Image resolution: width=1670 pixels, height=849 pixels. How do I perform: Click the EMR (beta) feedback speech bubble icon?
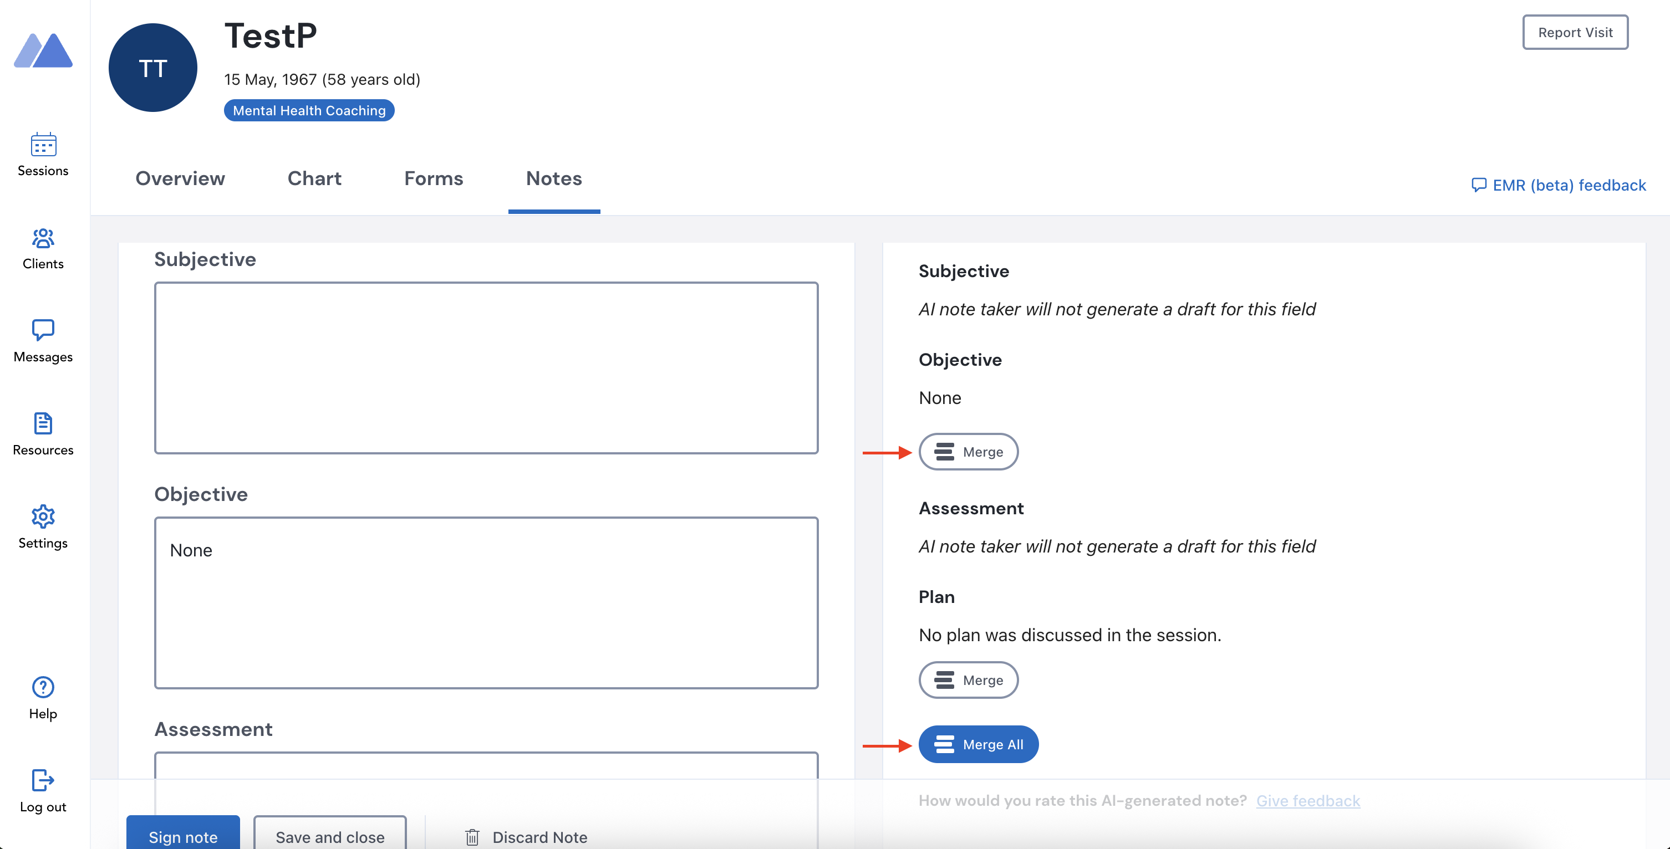pyautogui.click(x=1480, y=185)
